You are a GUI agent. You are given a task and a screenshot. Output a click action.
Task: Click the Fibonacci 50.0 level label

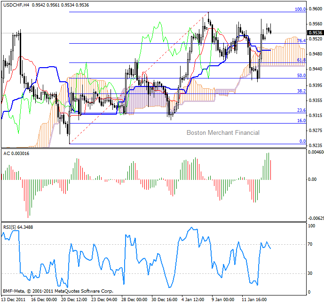[301, 76]
